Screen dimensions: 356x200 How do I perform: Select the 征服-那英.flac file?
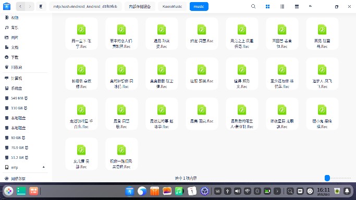click(x=202, y=73)
